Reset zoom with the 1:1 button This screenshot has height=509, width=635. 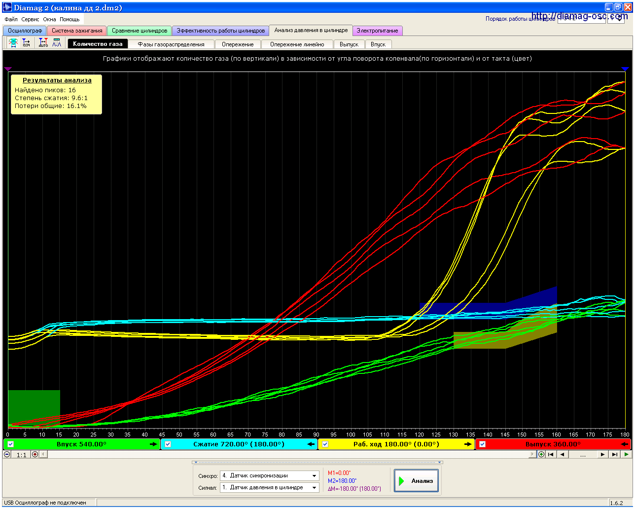pos(21,455)
